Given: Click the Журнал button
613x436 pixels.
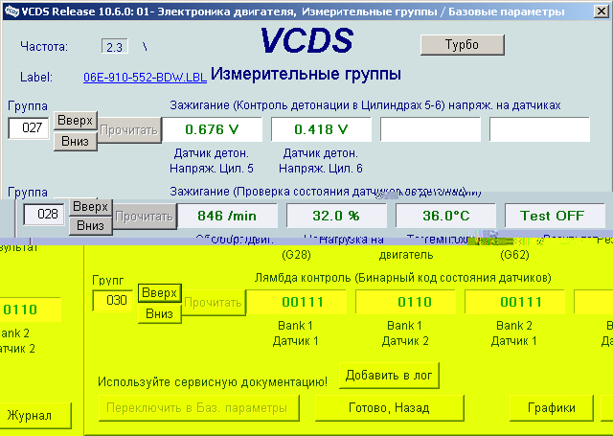Looking at the screenshot, I should [x=35, y=415].
